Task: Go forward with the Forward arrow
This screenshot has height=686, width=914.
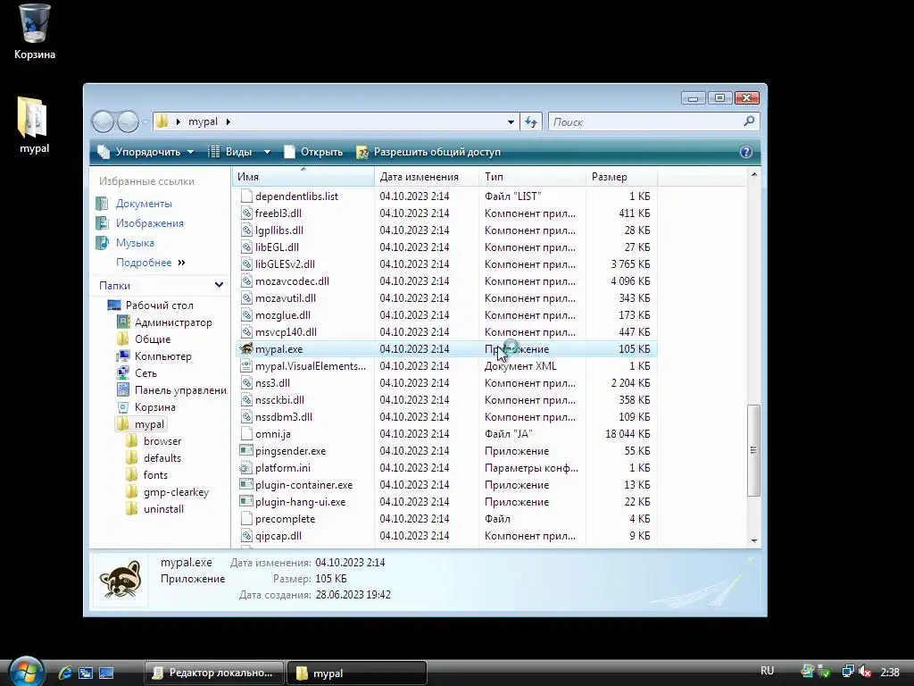Action: [128, 121]
